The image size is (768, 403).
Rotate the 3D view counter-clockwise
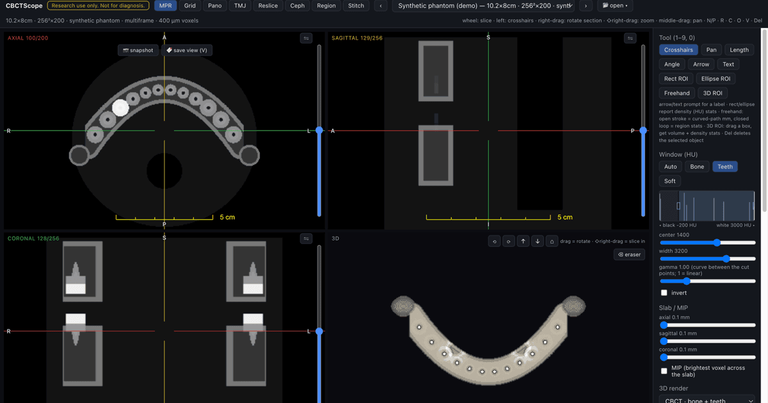494,241
